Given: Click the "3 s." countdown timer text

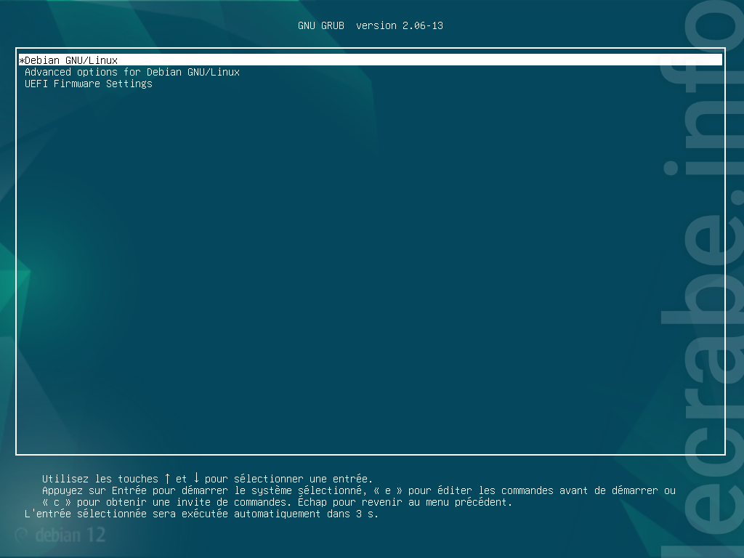Looking at the screenshot, I should coord(367,514).
